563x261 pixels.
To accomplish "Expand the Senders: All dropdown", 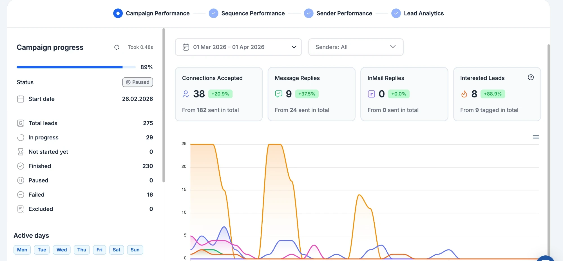I will coord(356,47).
